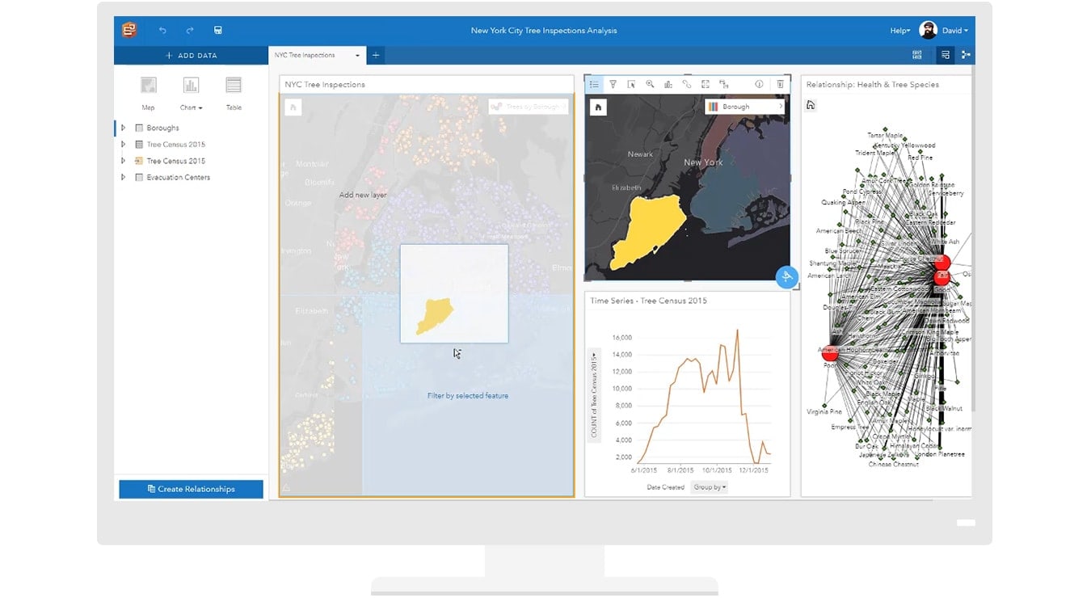Open the selection tools icon
1091x598 pixels.
[631, 84]
